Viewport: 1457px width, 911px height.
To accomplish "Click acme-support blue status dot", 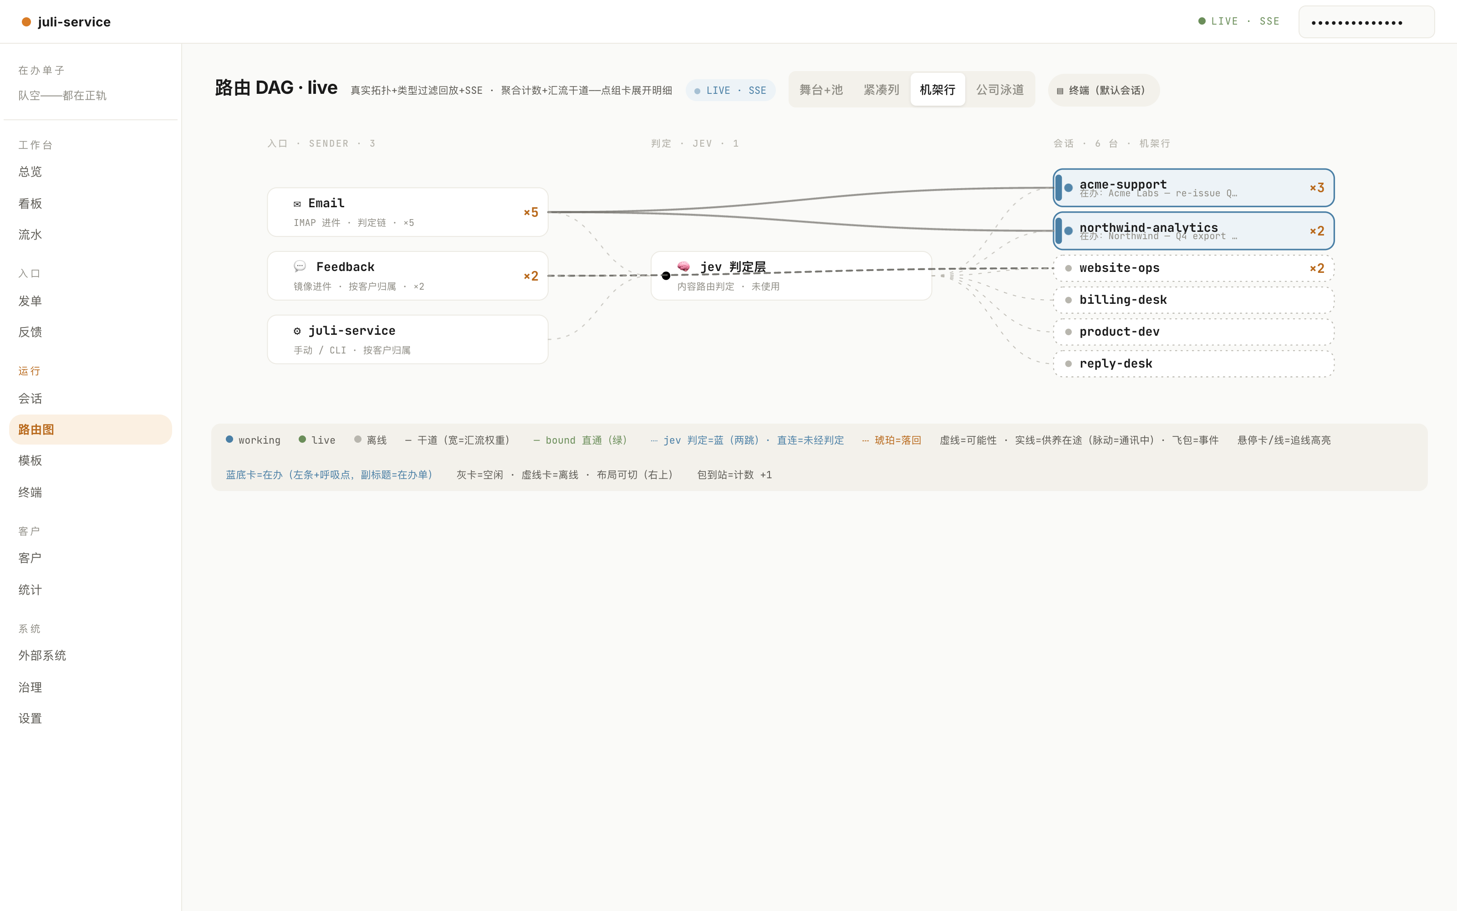I will point(1068,188).
